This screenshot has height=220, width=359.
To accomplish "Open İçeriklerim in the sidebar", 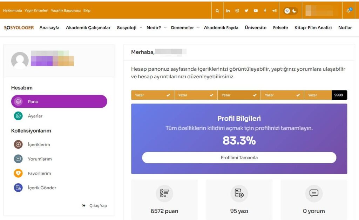I will (x=39, y=144).
